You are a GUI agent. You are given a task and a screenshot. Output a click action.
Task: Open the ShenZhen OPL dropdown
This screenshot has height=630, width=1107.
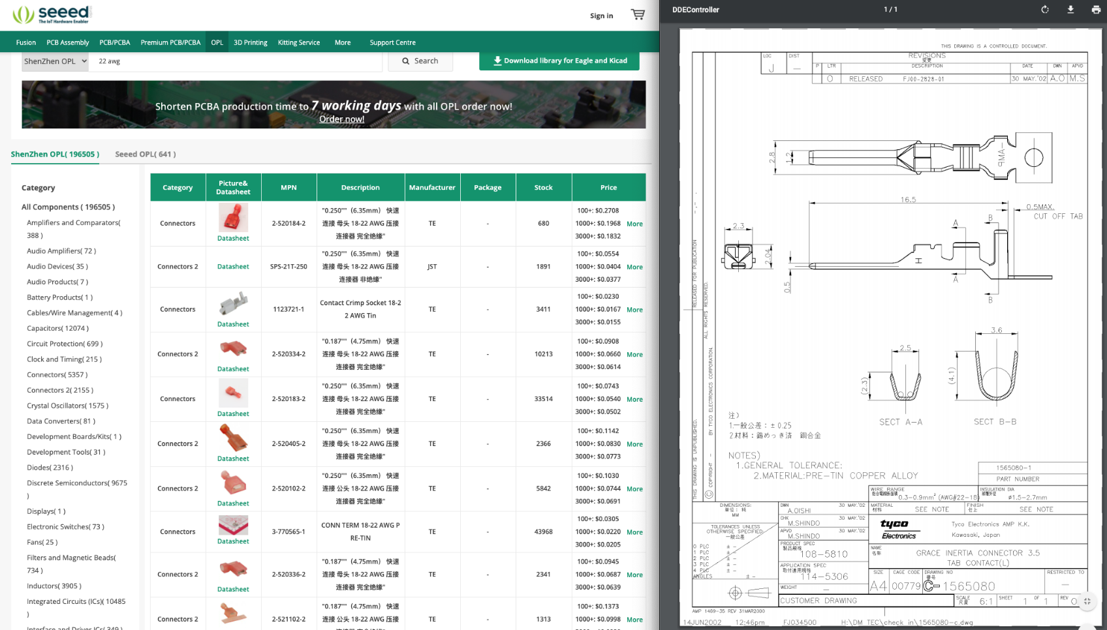tap(55, 61)
